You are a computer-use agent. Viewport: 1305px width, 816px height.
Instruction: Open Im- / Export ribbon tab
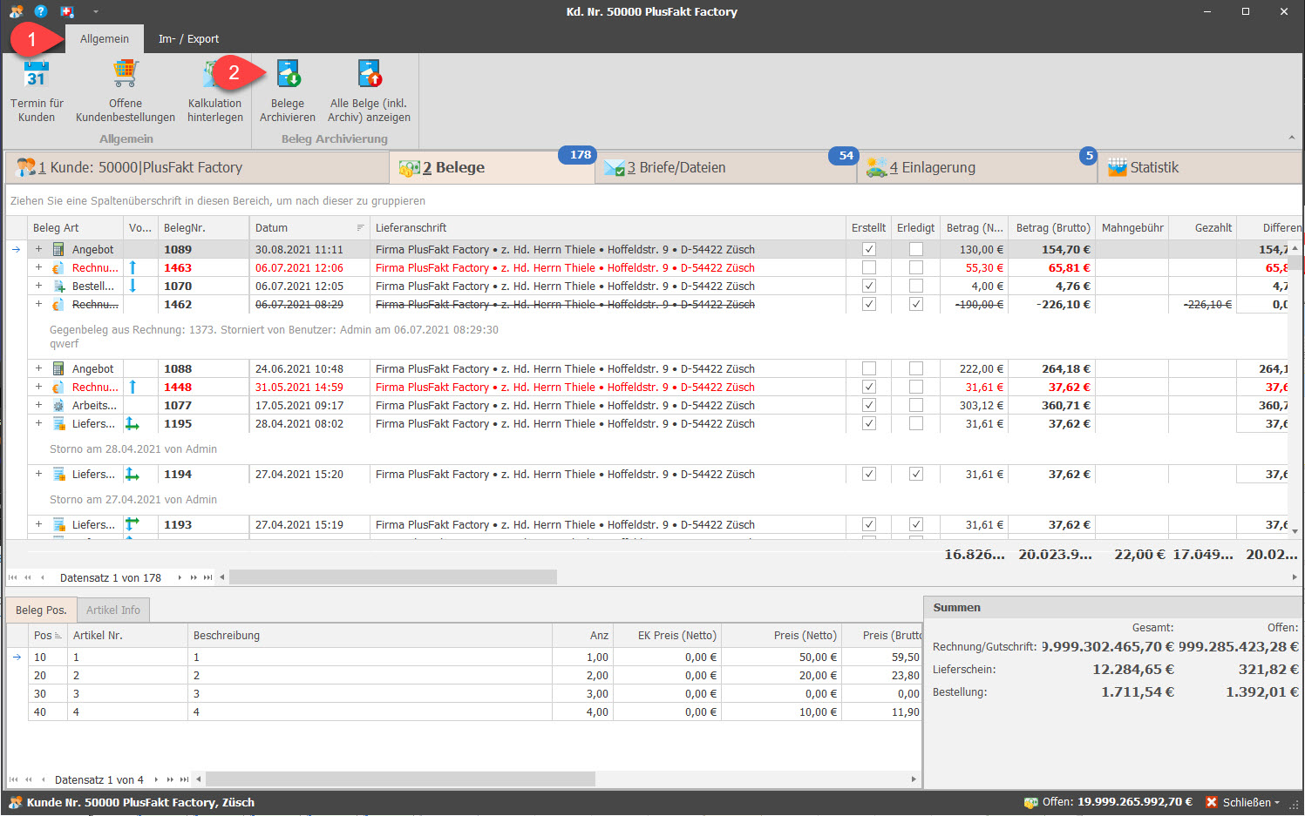pyautogui.click(x=188, y=39)
